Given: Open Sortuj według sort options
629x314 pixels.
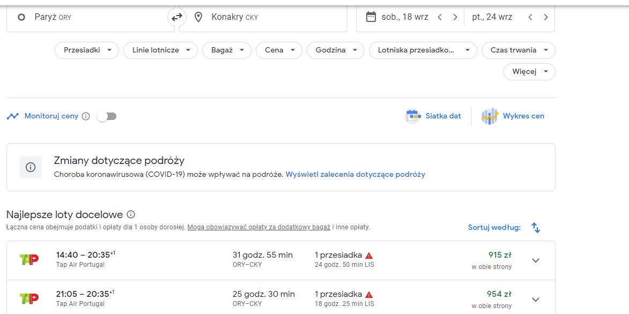Looking at the screenshot, I should (x=494, y=227).
